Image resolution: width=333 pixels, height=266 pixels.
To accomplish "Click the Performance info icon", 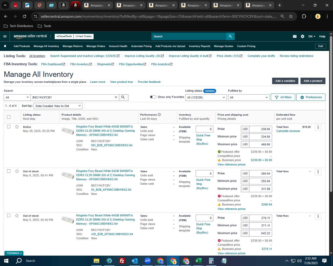I will click(x=159, y=115).
